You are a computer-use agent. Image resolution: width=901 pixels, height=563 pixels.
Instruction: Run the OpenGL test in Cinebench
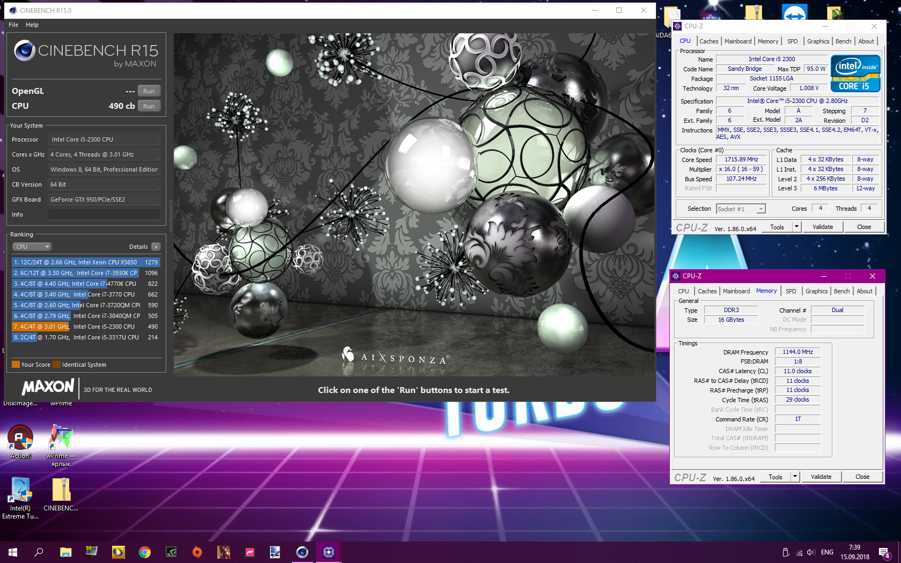149,91
